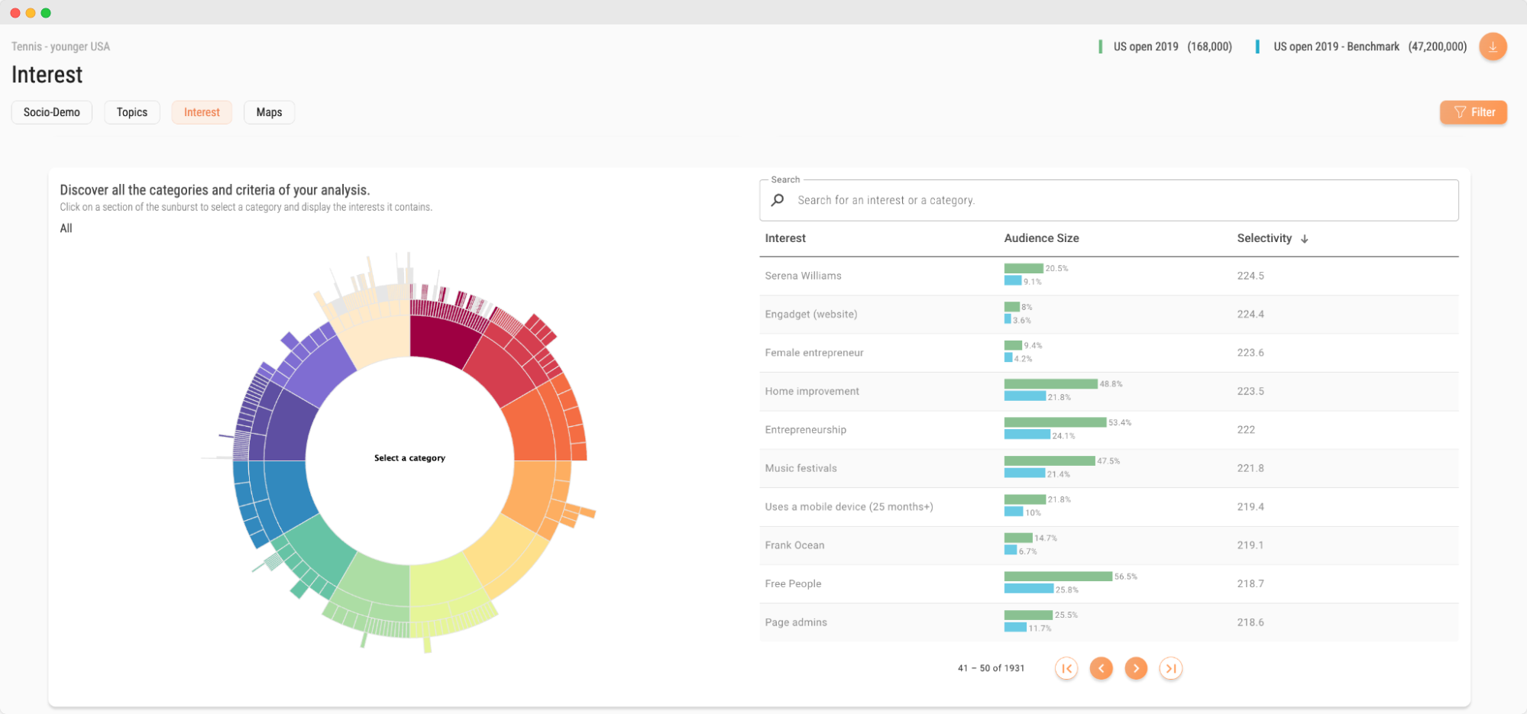Open the Filter panel

tap(1474, 112)
